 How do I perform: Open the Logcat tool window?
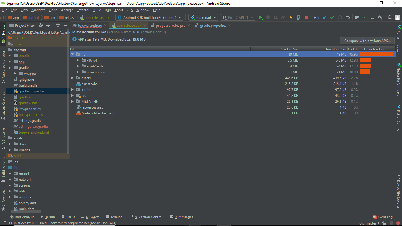[90, 217]
